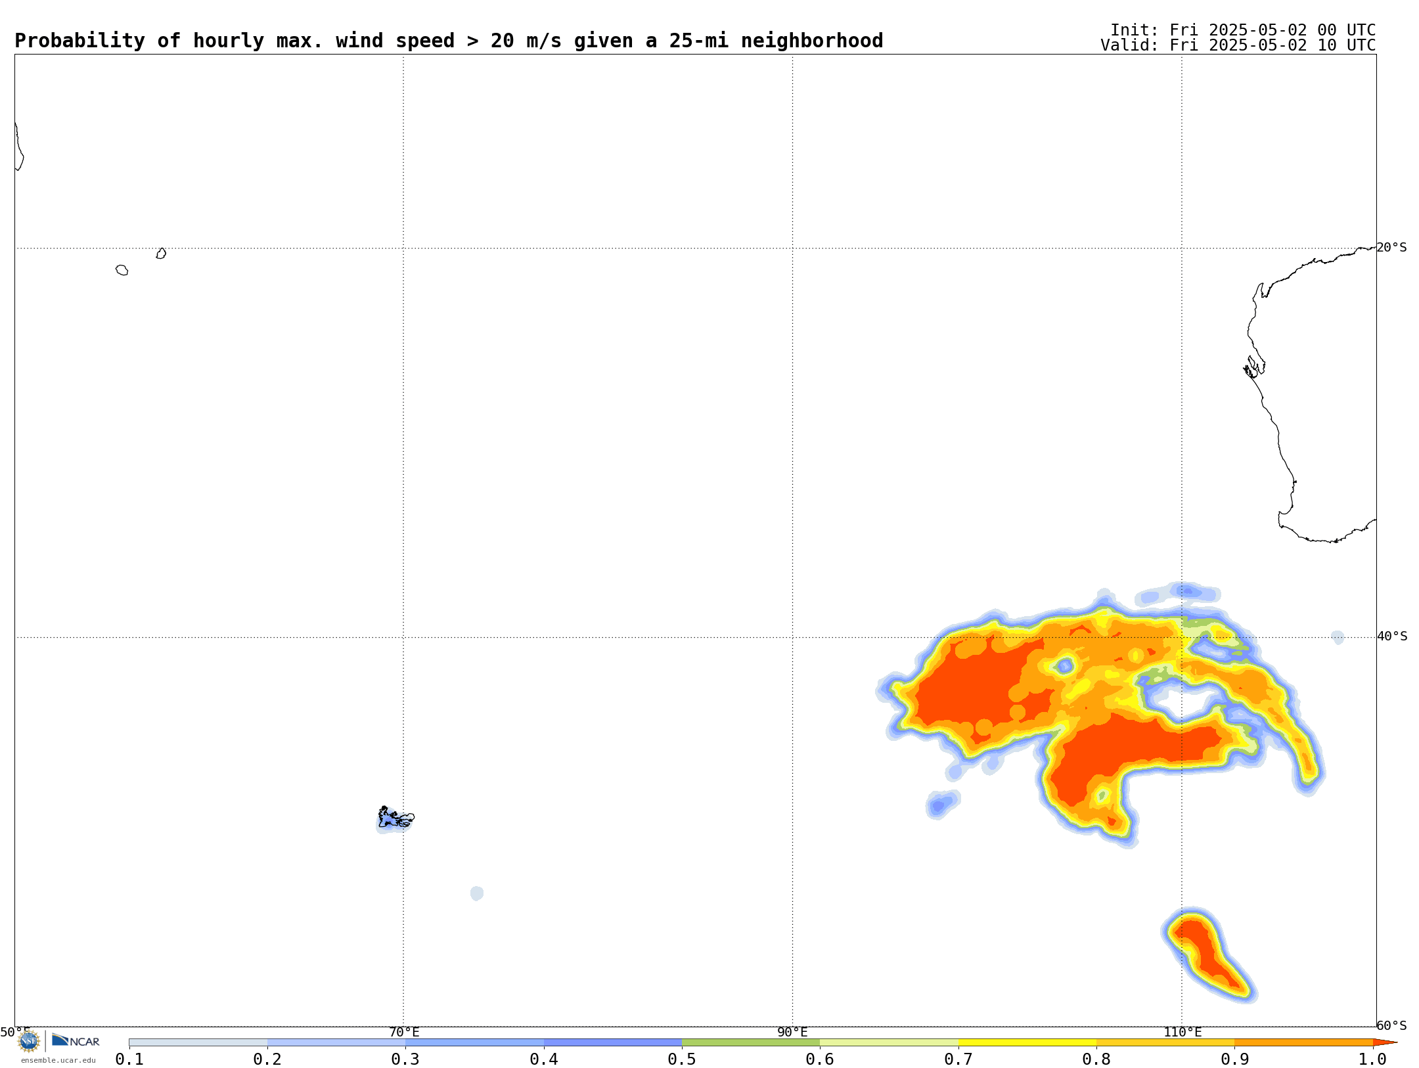Click the NSF logo icon
The image size is (1419, 1068).
(x=29, y=1041)
